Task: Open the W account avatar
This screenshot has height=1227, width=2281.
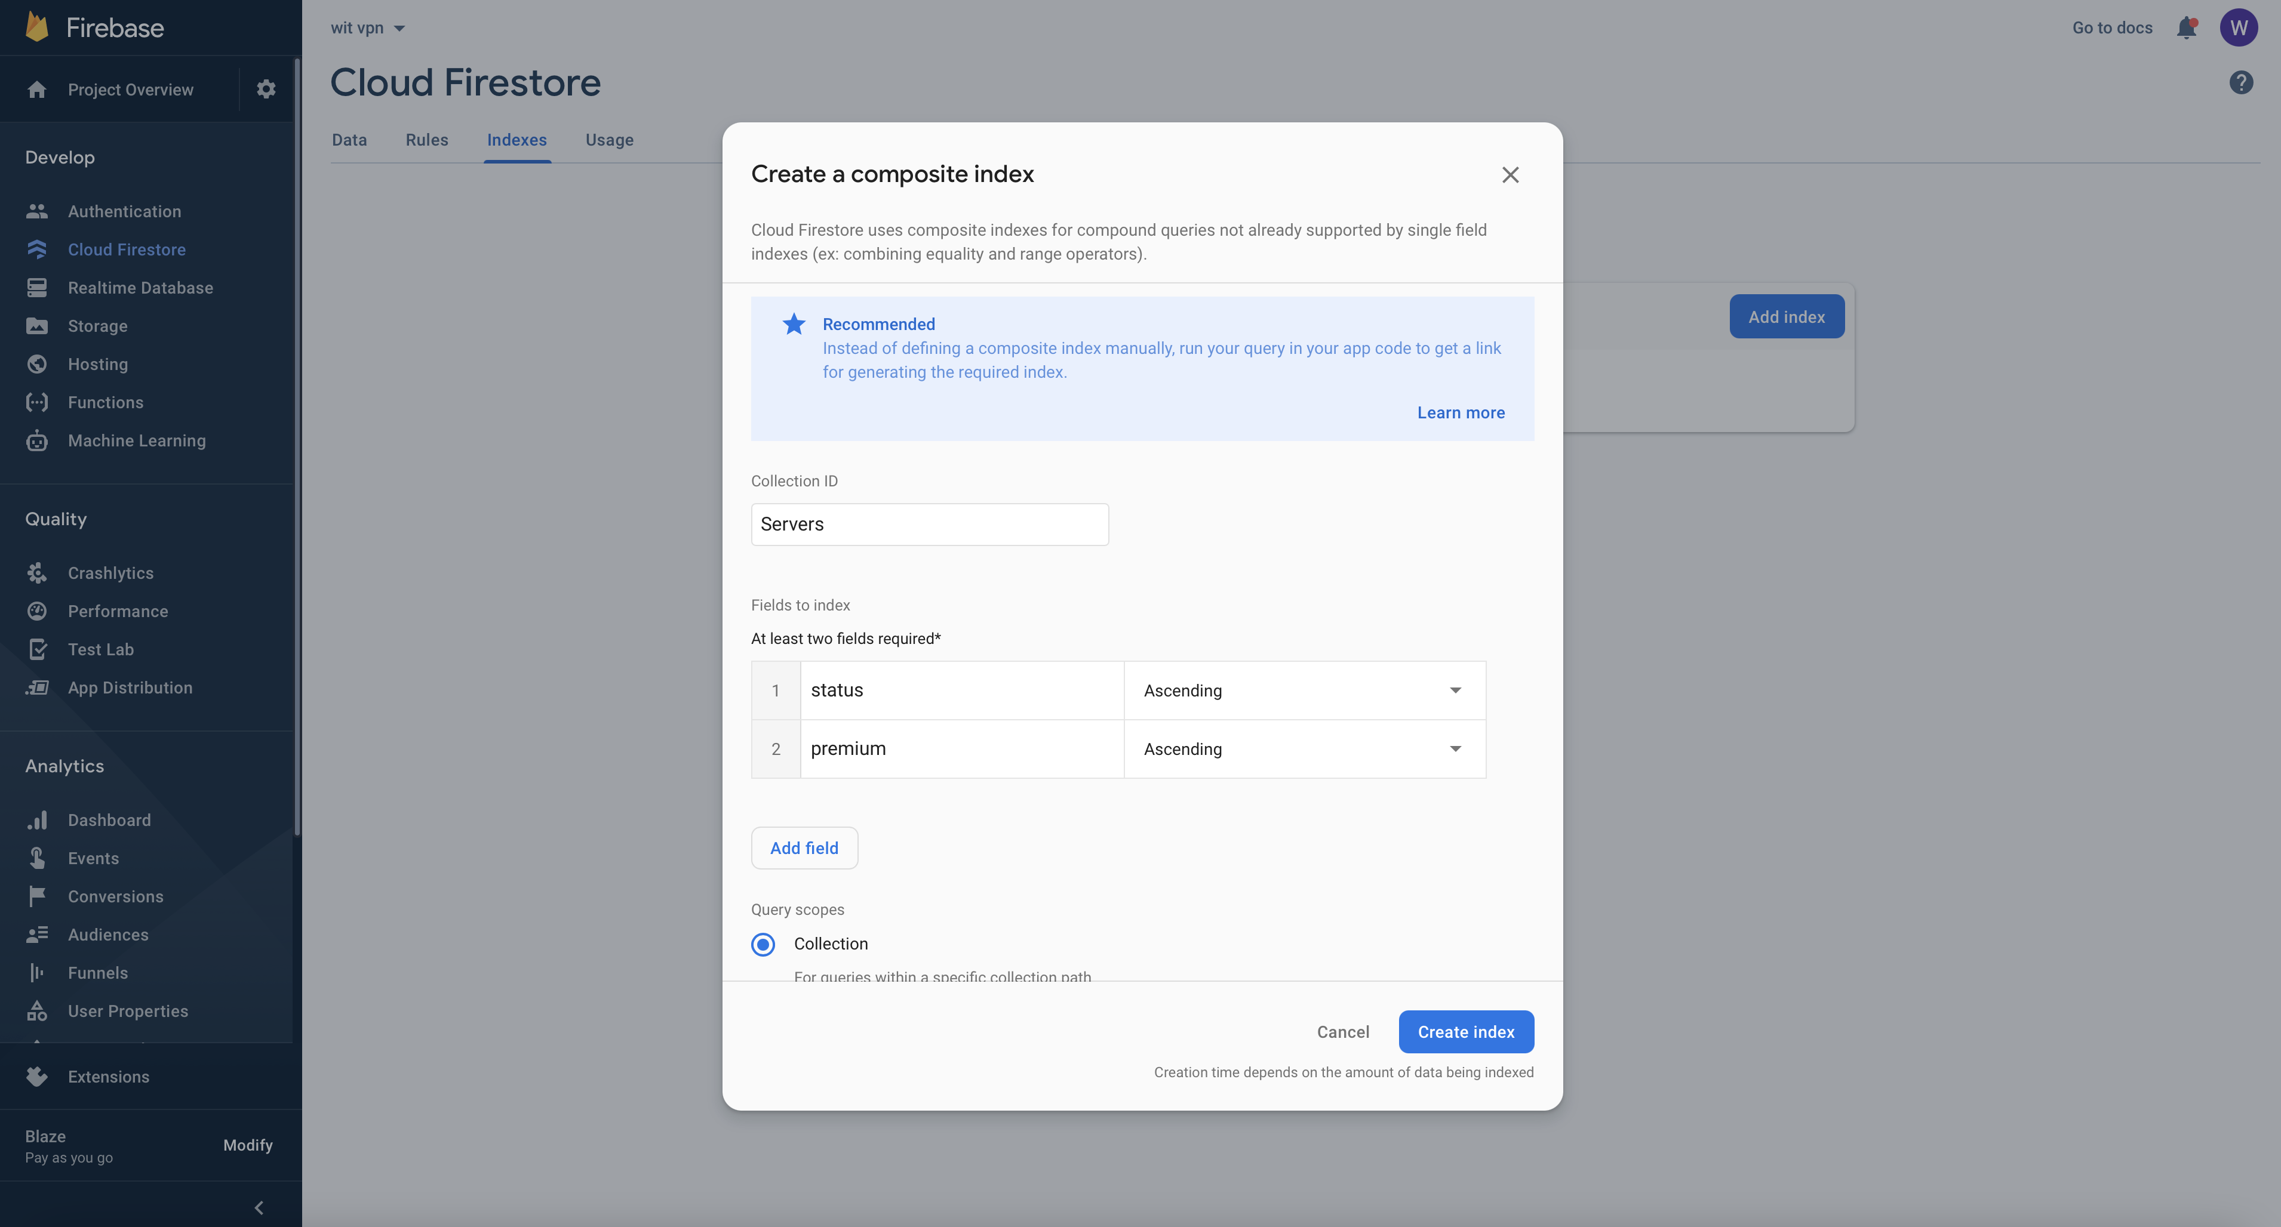Action: (2239, 27)
